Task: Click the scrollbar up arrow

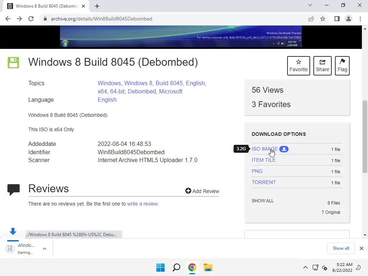Action: pyautogui.click(x=365, y=29)
